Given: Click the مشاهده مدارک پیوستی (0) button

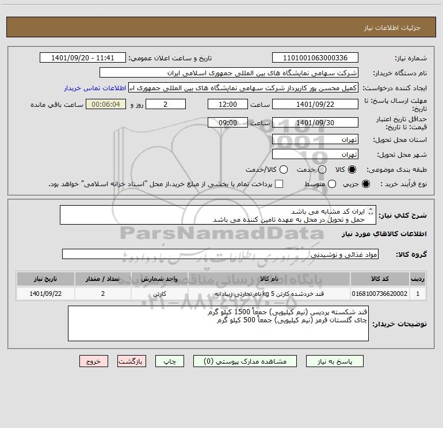Looking at the screenshot, I should coord(245,361).
